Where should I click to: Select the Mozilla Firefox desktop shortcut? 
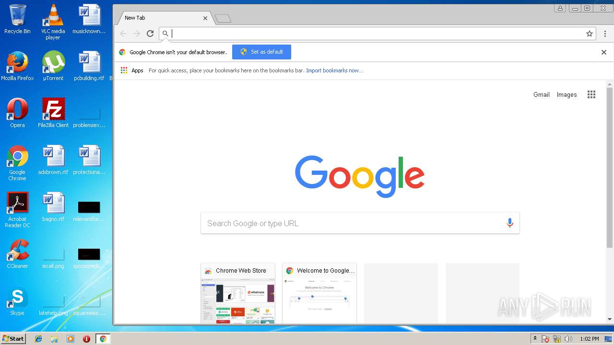click(17, 66)
